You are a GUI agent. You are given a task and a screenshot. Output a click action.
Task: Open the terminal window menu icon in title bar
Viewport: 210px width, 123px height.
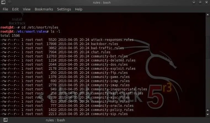coord(3,2)
